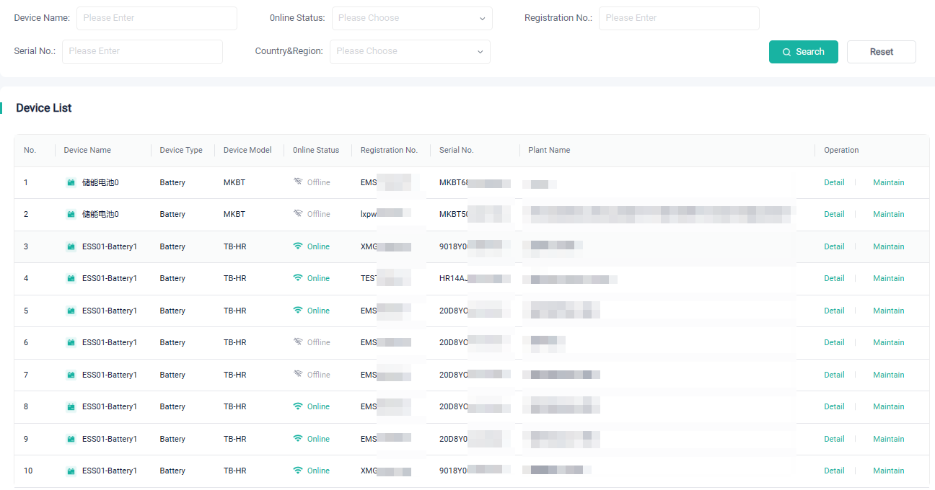Click the offline wifi icon in row 7
The image size is (935, 490).
[x=298, y=375]
